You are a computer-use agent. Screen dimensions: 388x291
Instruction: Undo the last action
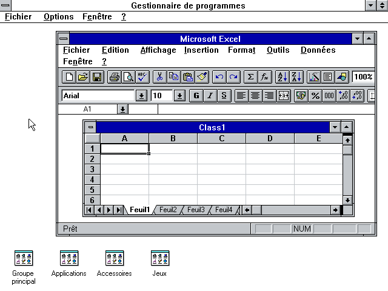(x=219, y=77)
